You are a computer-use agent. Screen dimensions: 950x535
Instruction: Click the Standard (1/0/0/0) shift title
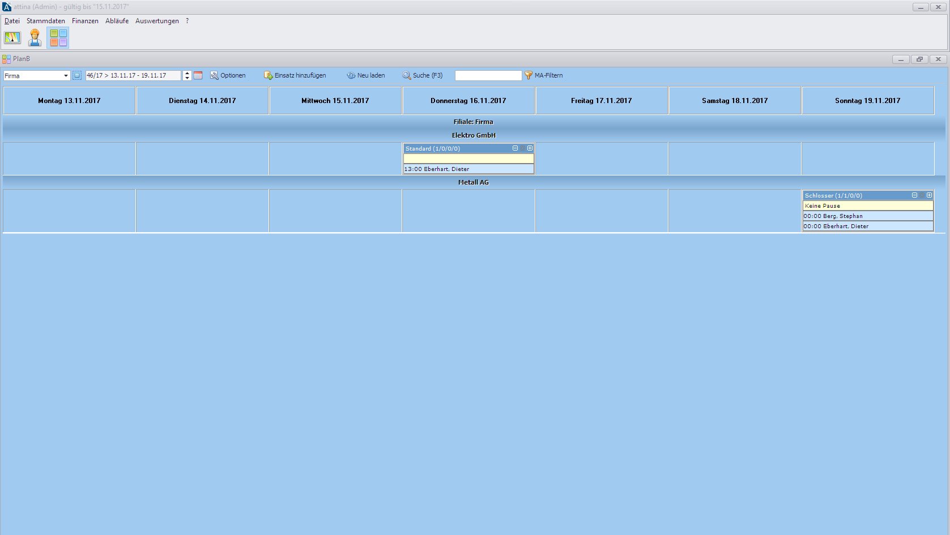point(433,148)
